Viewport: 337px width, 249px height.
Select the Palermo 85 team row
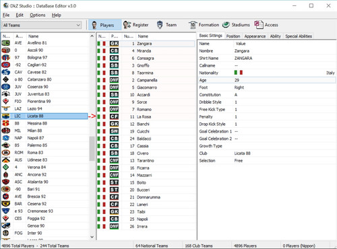click(x=44, y=145)
